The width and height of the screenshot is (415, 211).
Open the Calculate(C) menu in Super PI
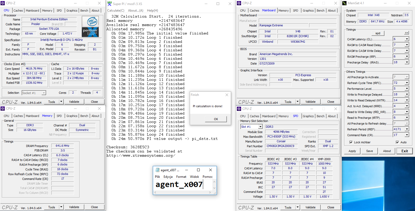pyautogui.click(x=116, y=11)
